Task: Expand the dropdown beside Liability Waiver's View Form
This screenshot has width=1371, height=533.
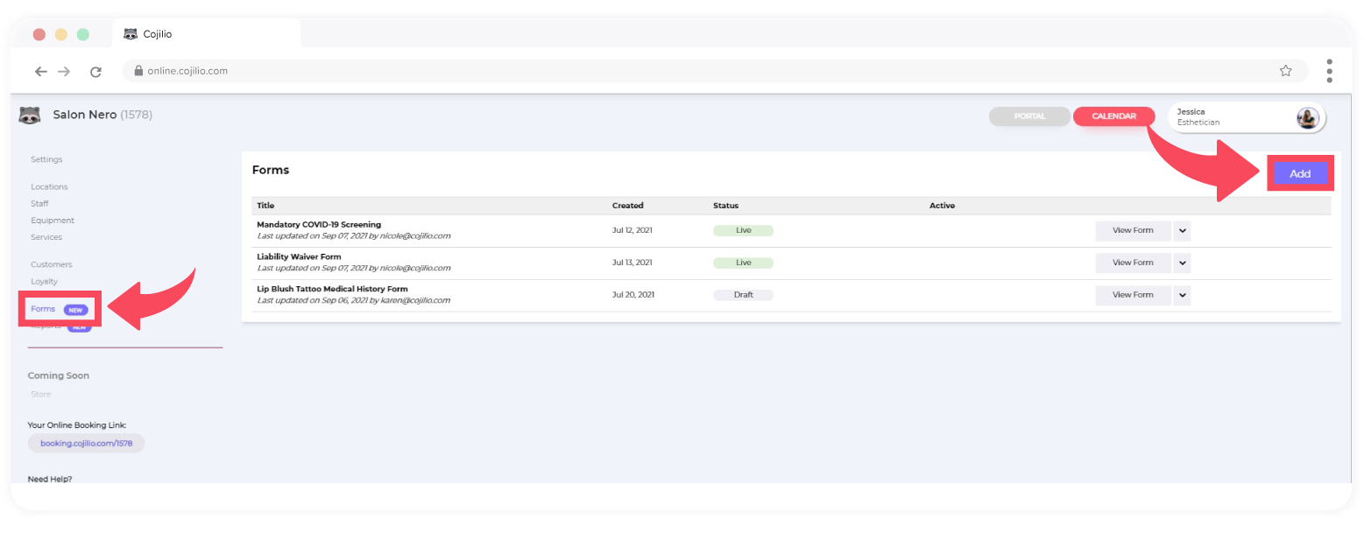Action: pyautogui.click(x=1182, y=263)
